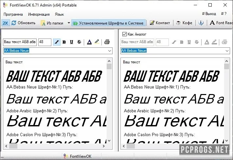Click the left font size field 48
233x160 pixels.
pos(45,42)
